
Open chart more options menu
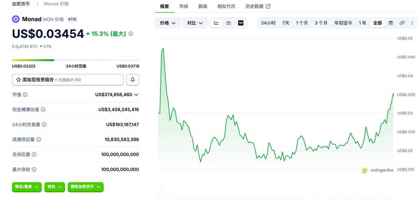pyautogui.click(x=412, y=23)
